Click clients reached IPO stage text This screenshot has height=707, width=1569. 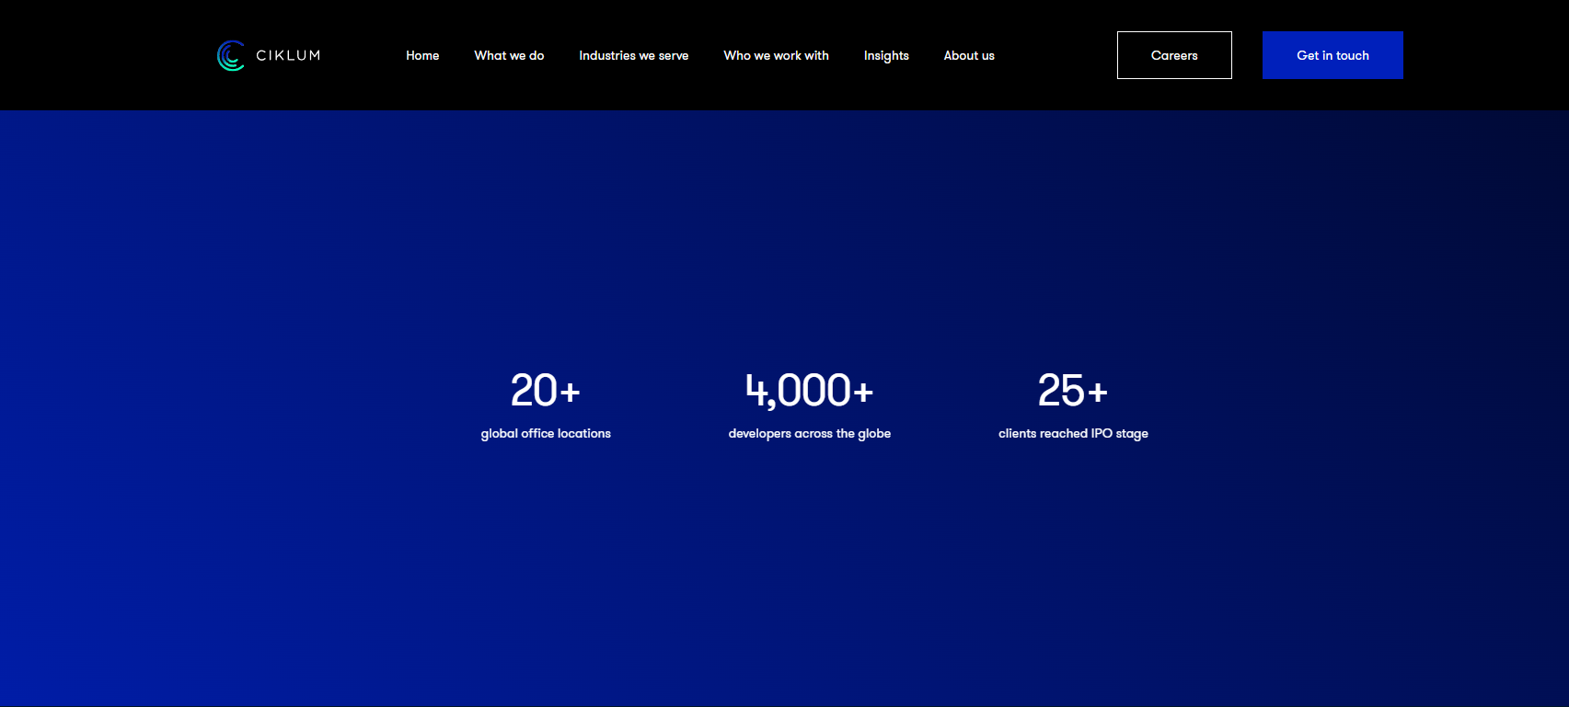pyautogui.click(x=1073, y=433)
